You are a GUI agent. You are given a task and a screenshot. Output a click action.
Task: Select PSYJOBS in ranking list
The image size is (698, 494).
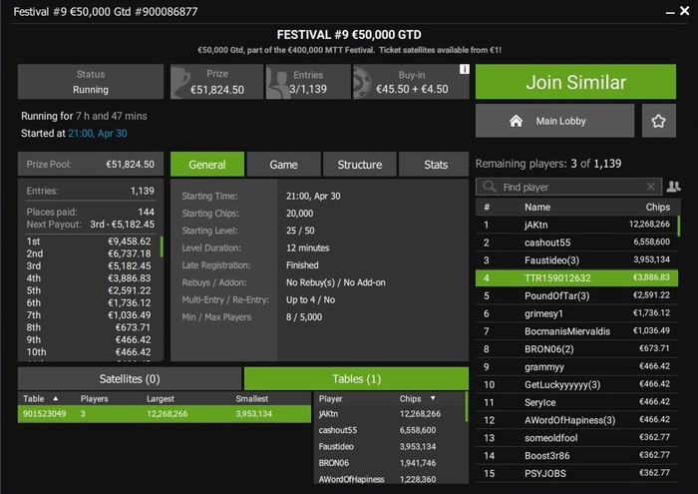[x=576, y=473]
